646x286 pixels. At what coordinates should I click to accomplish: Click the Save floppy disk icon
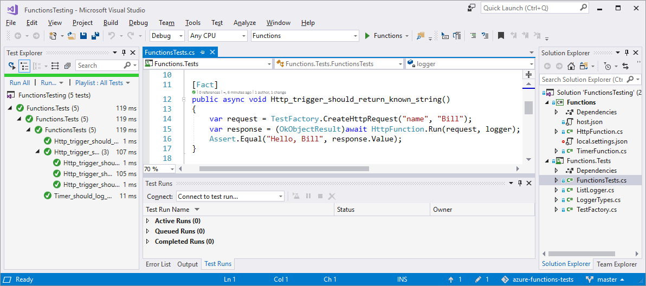(83, 36)
